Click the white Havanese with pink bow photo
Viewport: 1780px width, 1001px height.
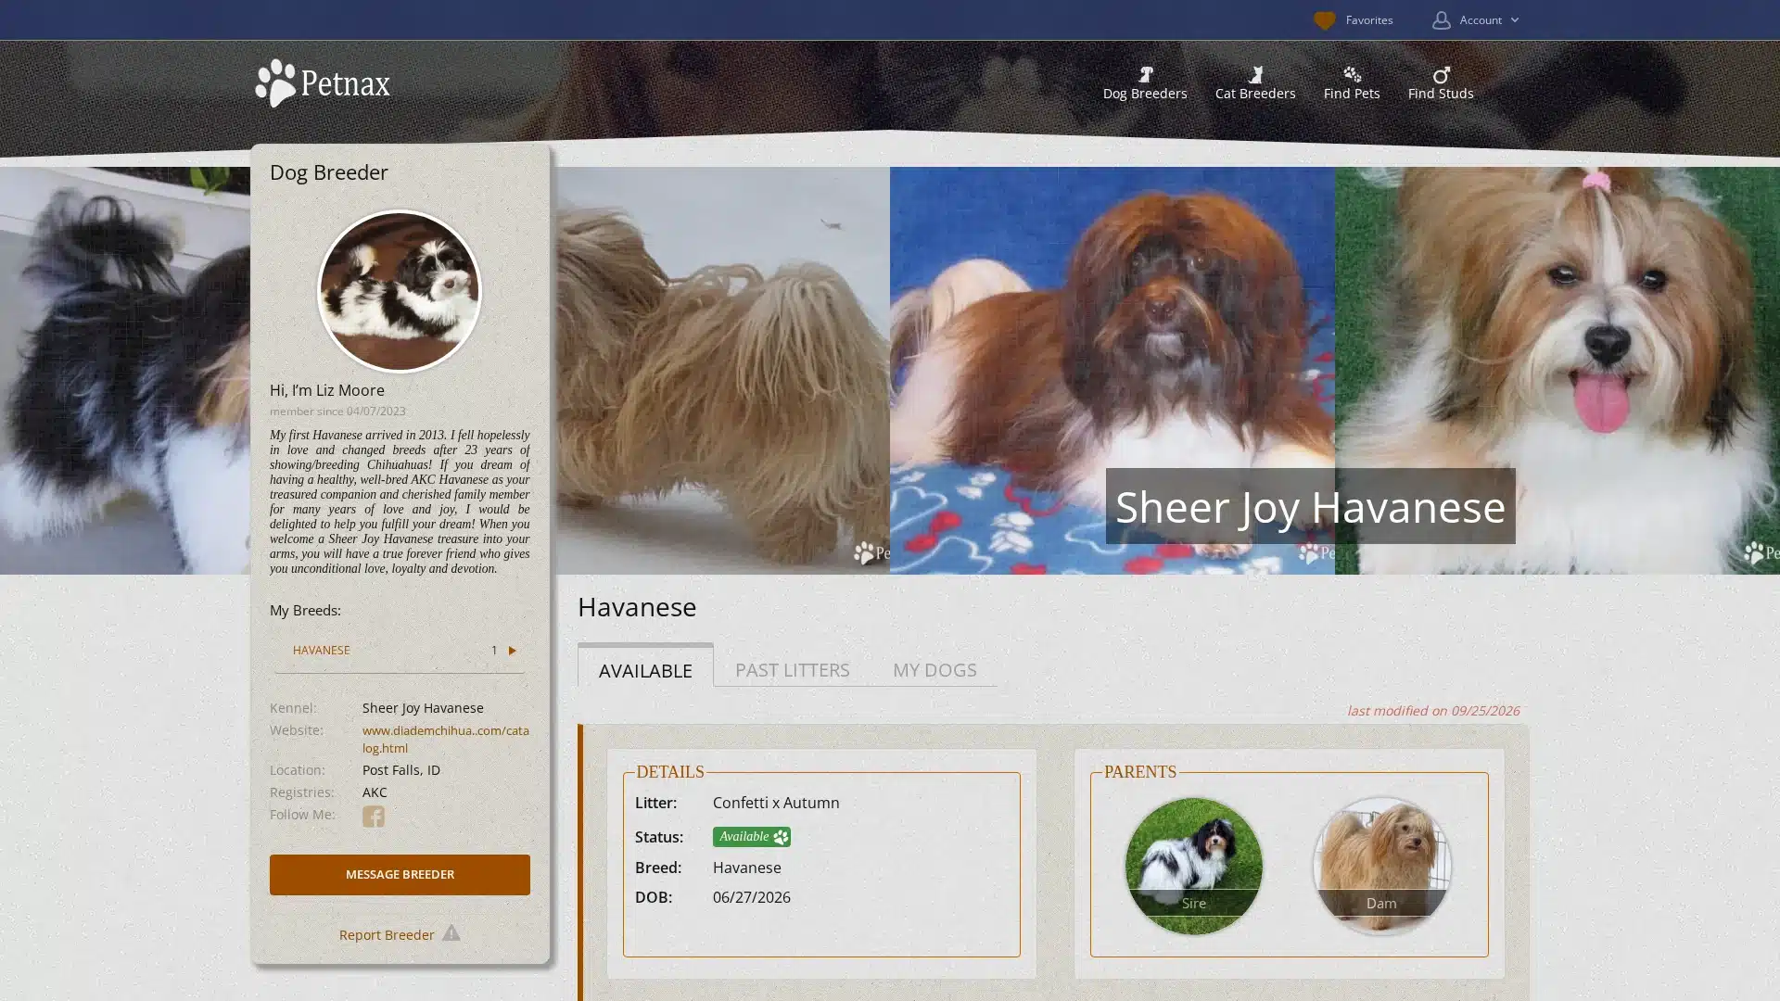1557,371
